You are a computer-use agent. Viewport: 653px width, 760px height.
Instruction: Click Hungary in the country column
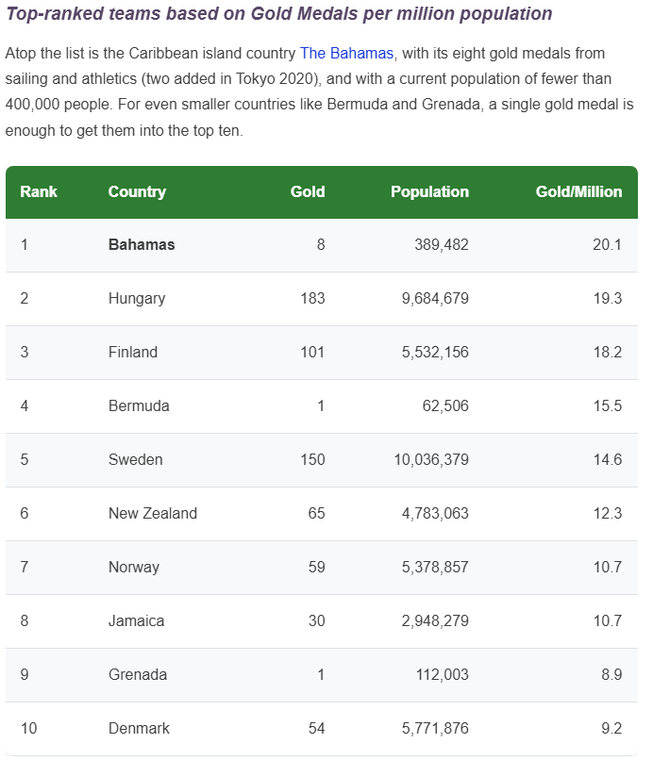point(137,298)
